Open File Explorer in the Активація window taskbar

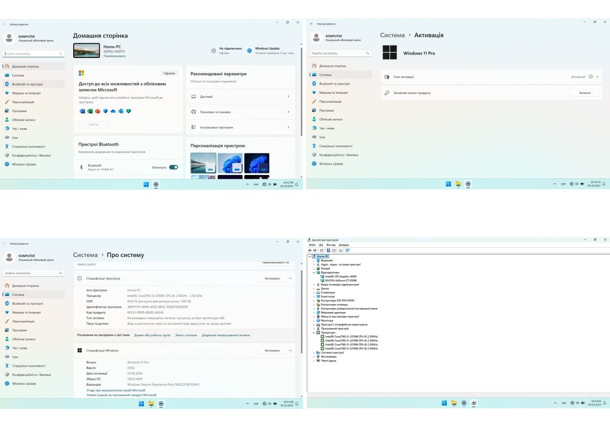click(458, 184)
